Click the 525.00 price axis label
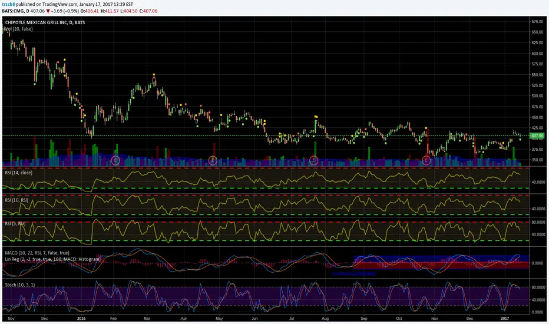This screenshot has height=324, width=549. click(x=537, y=85)
